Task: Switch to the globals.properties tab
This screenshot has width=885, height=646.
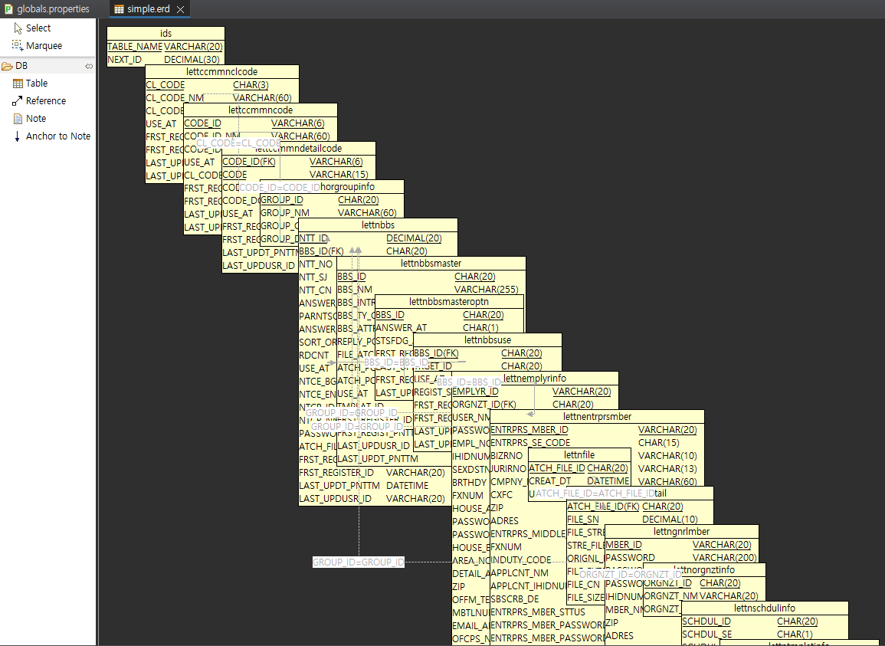Action: click(53, 9)
